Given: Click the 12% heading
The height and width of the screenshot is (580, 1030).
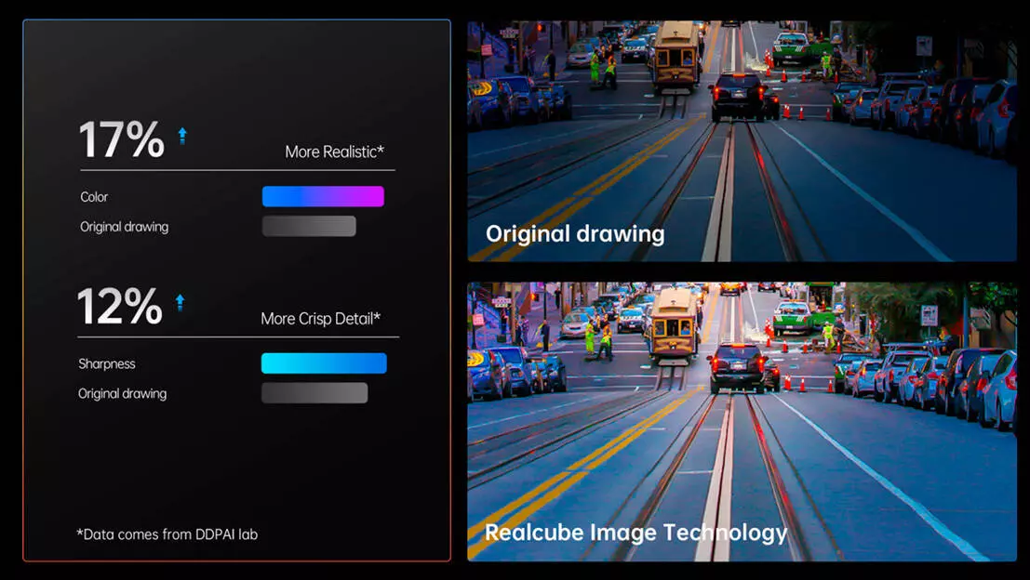Looking at the screenshot, I should [x=119, y=307].
